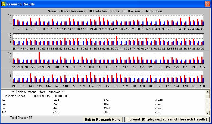212x124 pixels.
Task: Click the harmonics table scrollbar thumb
Action: pyautogui.click(x=208, y=96)
